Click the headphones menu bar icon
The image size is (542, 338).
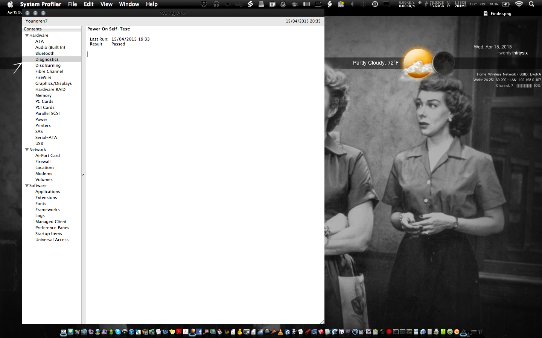pos(216,4)
